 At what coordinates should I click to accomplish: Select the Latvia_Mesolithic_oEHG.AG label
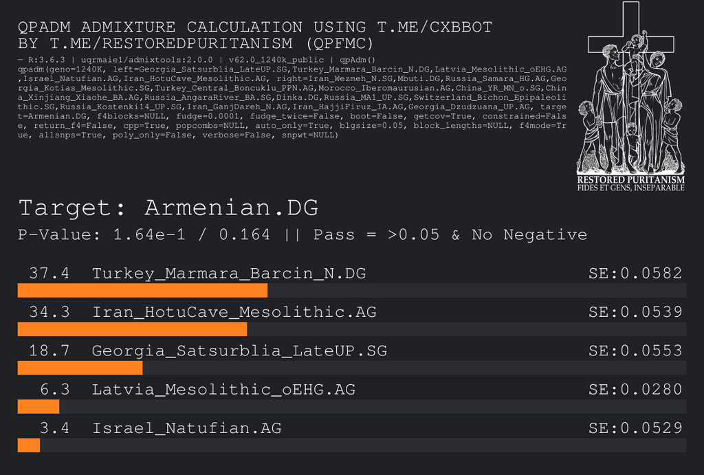[223, 390]
